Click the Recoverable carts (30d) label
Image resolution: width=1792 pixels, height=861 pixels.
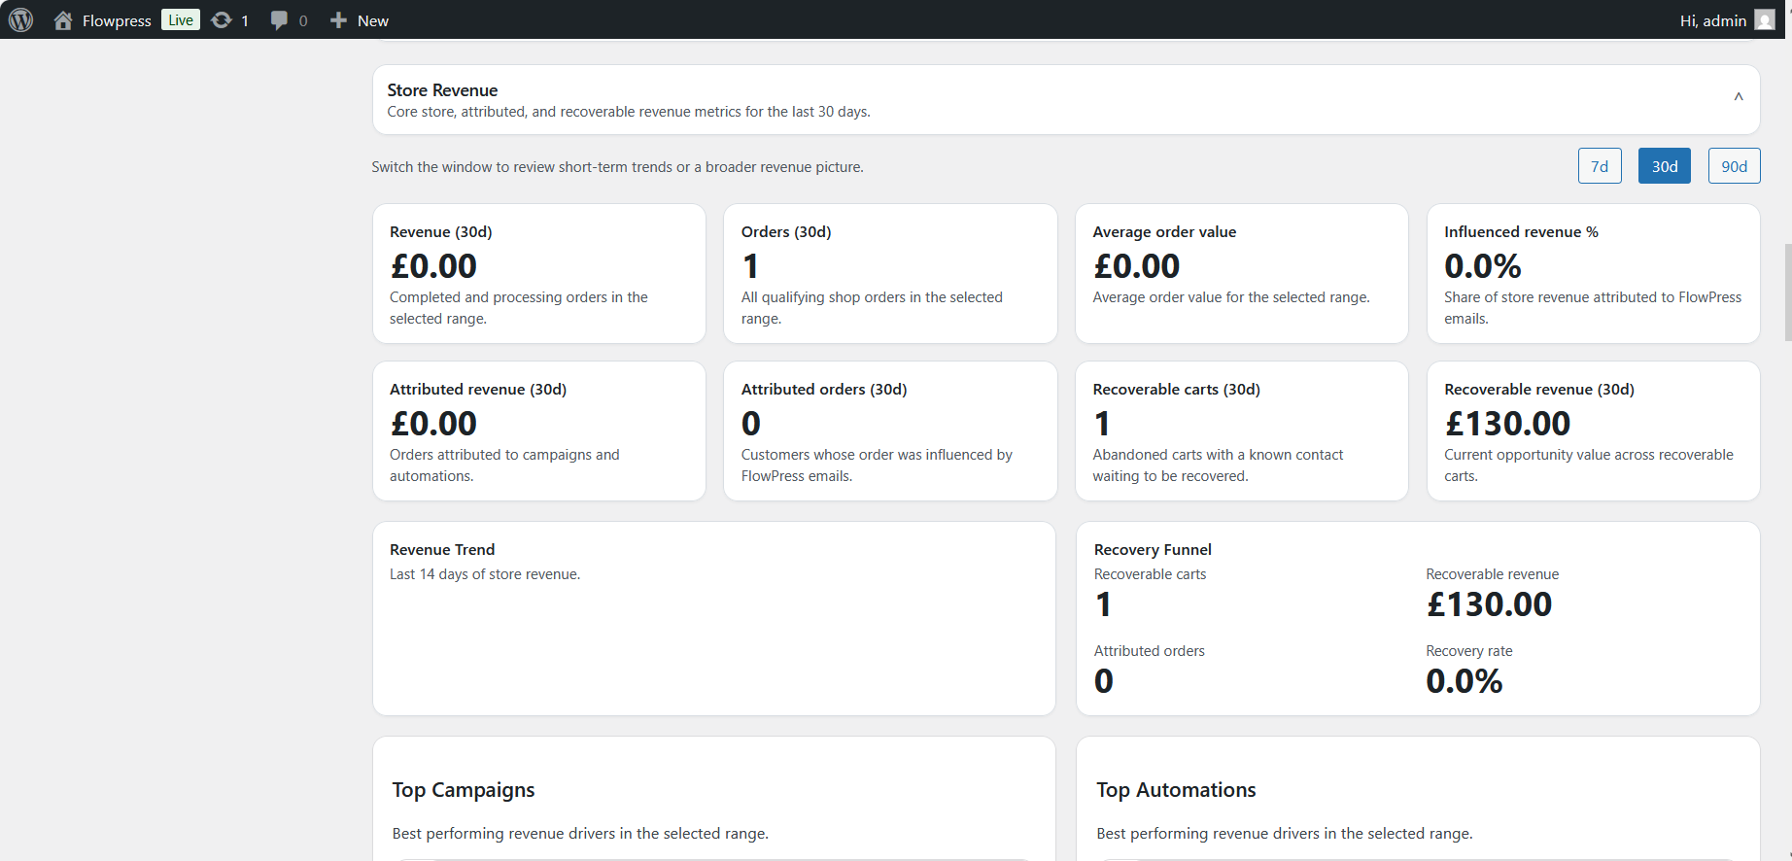1176,390
